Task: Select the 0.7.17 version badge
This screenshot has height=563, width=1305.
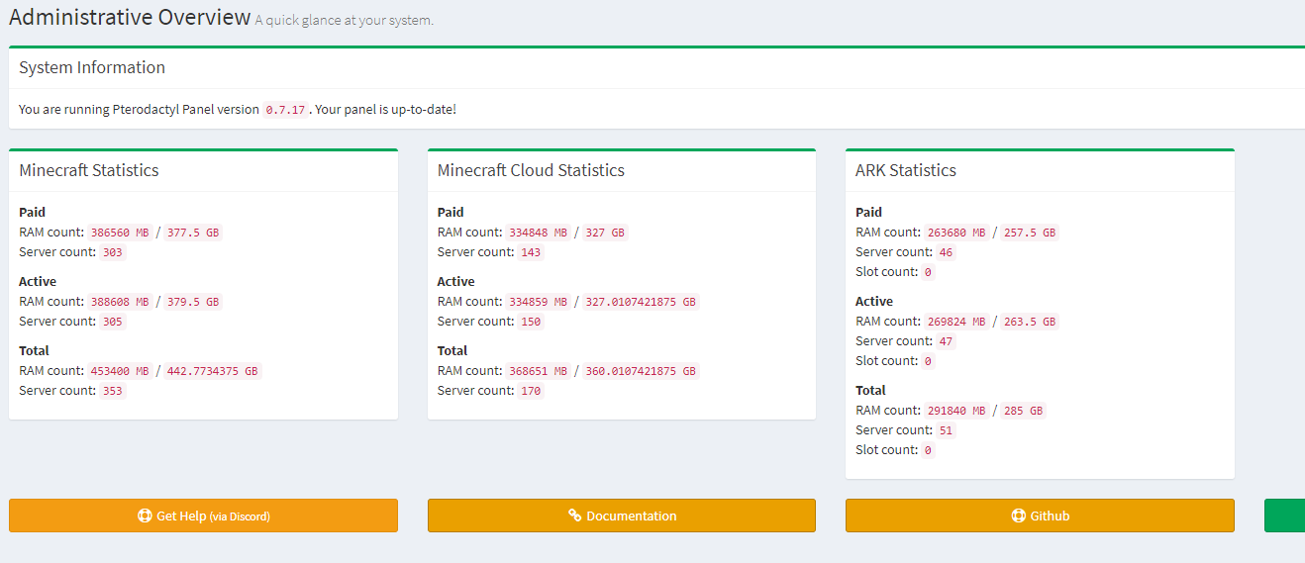Action: click(285, 110)
